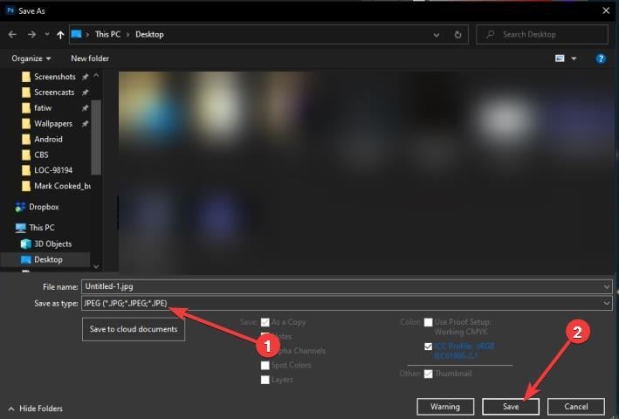Click Save to cloud documents
The height and width of the screenshot is (419, 619).
click(x=134, y=329)
